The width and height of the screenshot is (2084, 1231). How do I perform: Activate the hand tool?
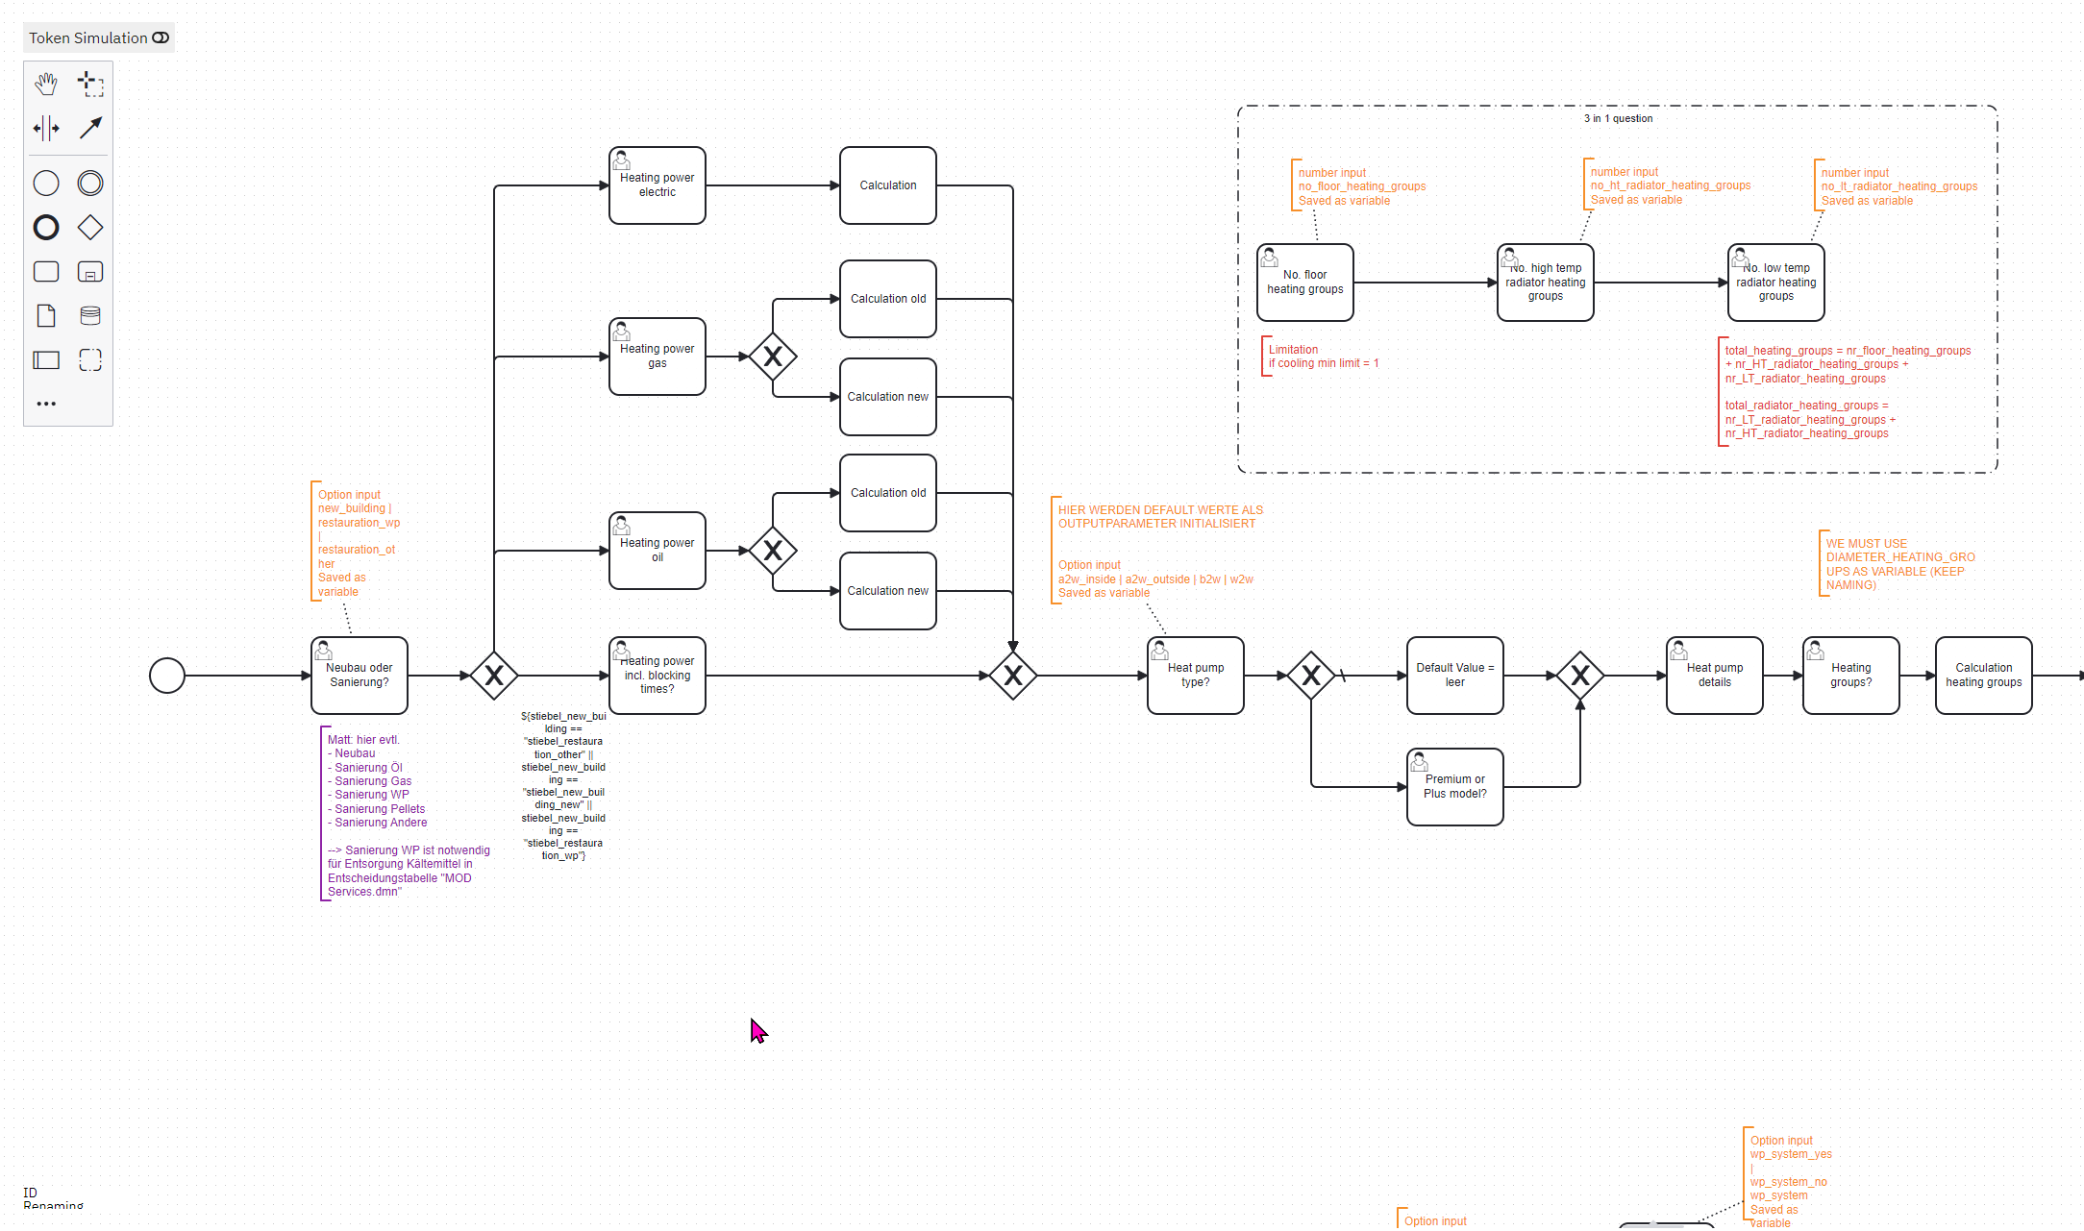pos(46,84)
